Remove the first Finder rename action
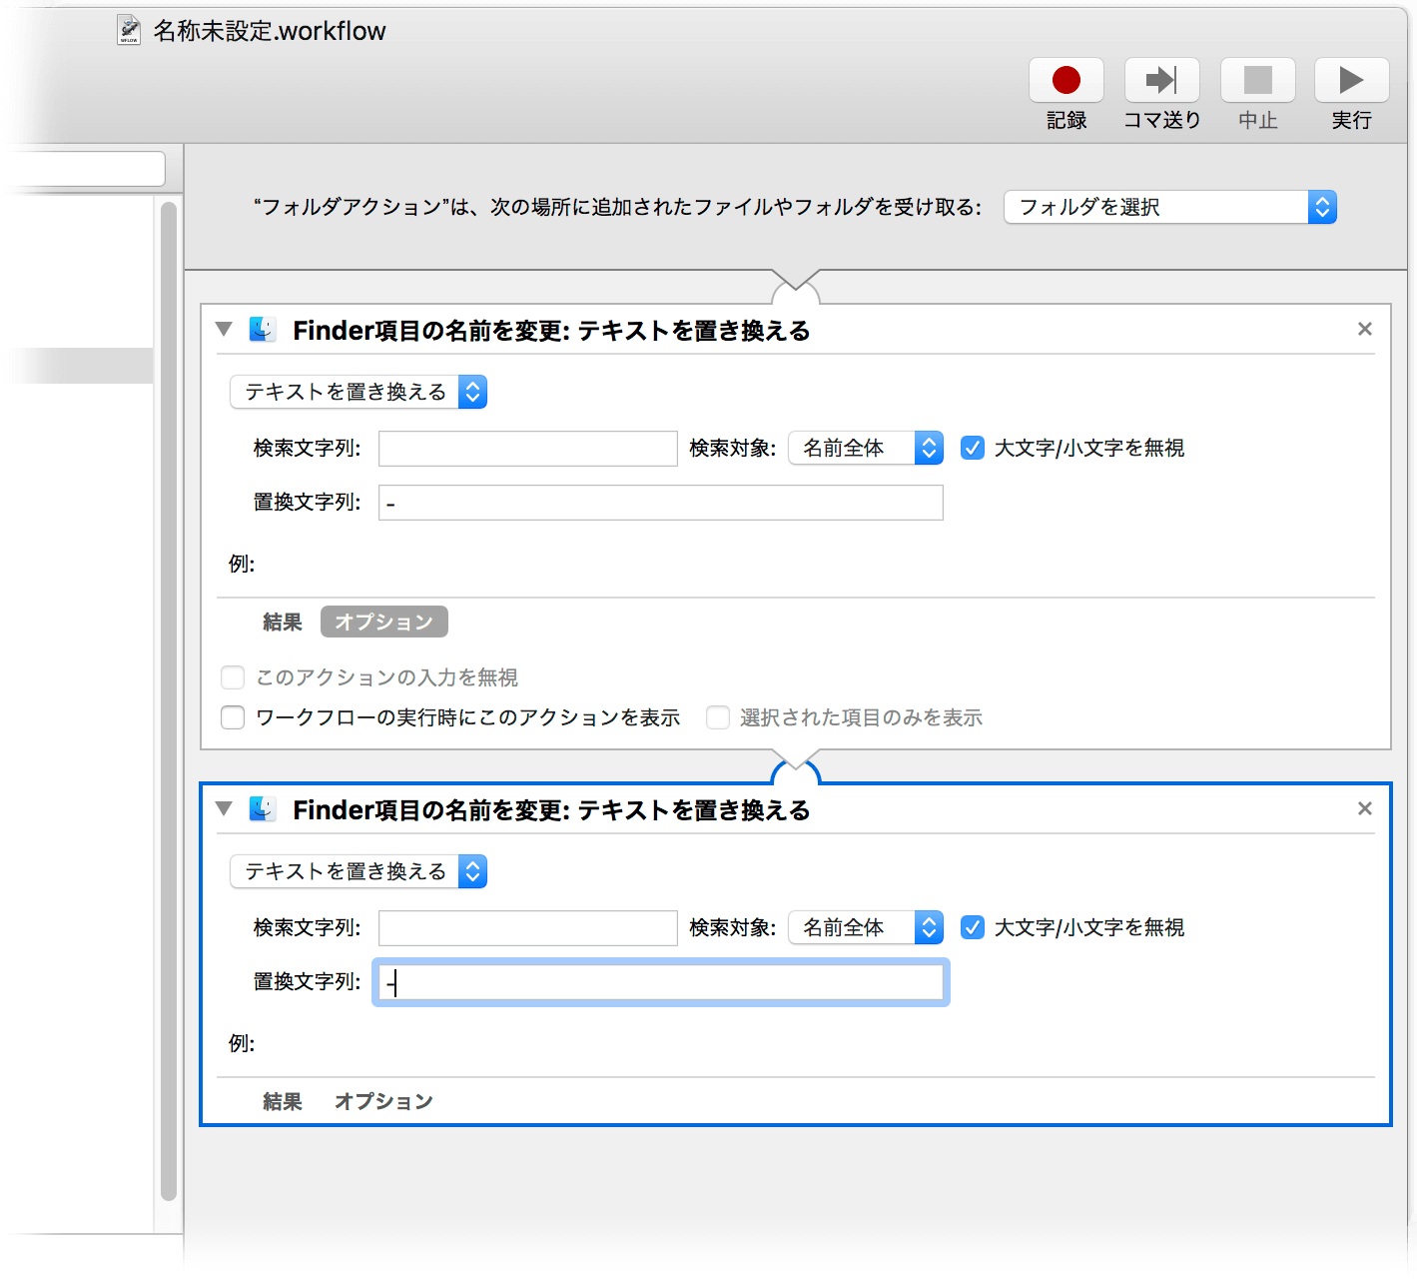This screenshot has width=1417, height=1279. coord(1365,329)
